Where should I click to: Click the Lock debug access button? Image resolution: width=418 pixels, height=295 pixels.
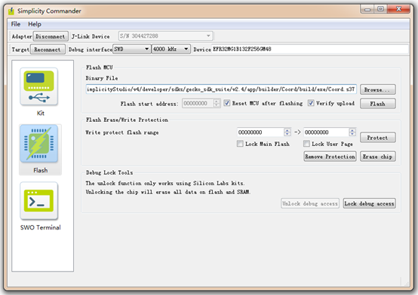(369, 203)
